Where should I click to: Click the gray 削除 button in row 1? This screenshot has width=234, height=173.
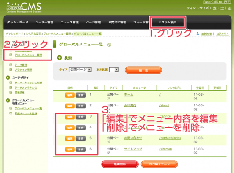80,95
